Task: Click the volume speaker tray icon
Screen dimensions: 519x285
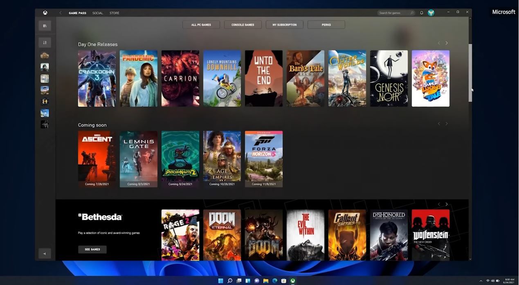Action: click(x=493, y=281)
